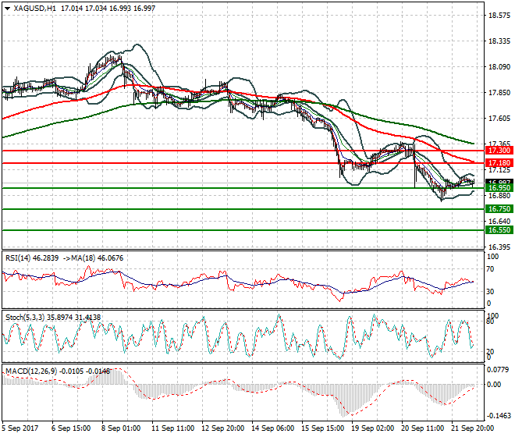515x437 pixels.
Task: Click the RSI 70 level axis label
Action: (x=490, y=269)
